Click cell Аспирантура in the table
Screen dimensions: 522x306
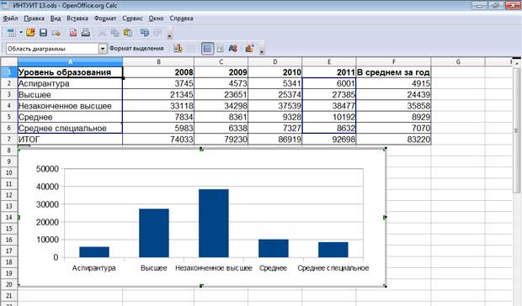tap(70, 83)
